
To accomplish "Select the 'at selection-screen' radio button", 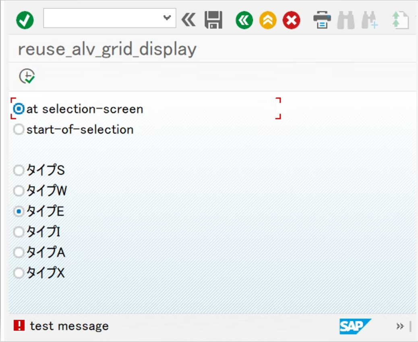I will [x=19, y=109].
